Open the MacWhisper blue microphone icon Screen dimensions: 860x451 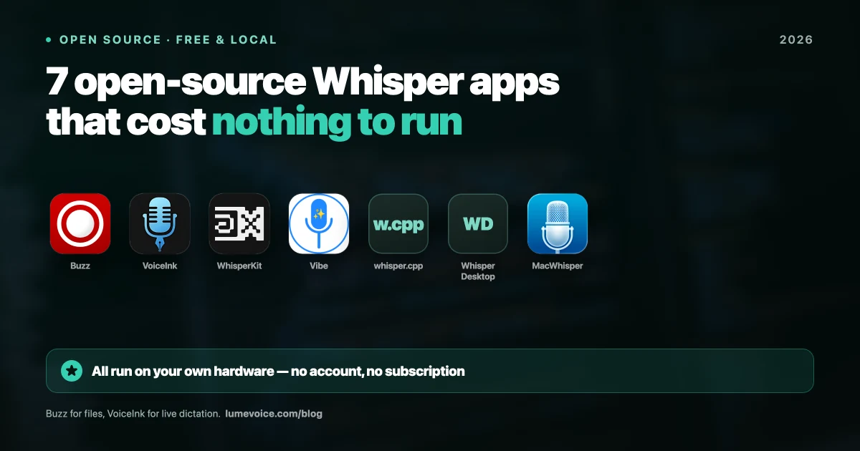click(558, 223)
